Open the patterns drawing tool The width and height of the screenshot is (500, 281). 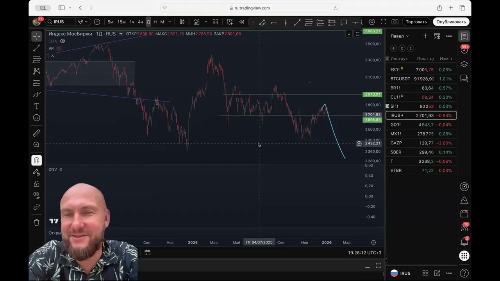point(37,71)
